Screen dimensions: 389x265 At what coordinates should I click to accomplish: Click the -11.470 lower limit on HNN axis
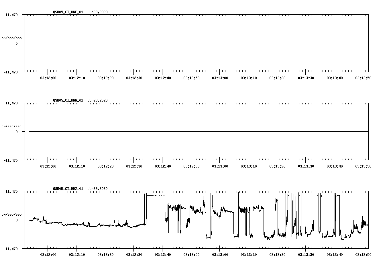point(11,161)
